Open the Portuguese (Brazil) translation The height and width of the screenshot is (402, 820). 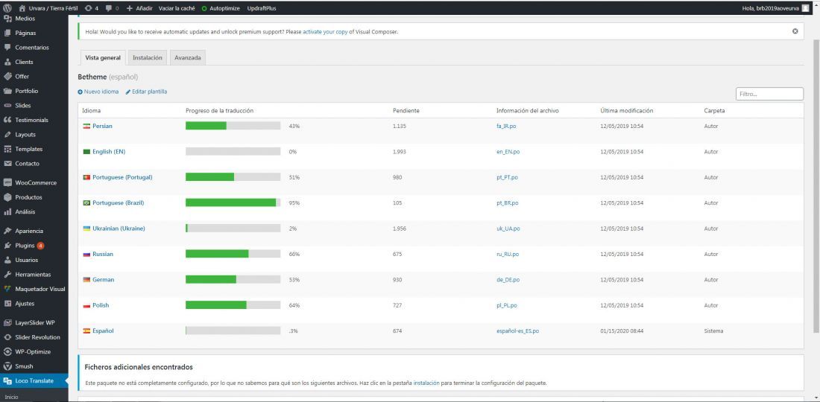click(x=119, y=203)
